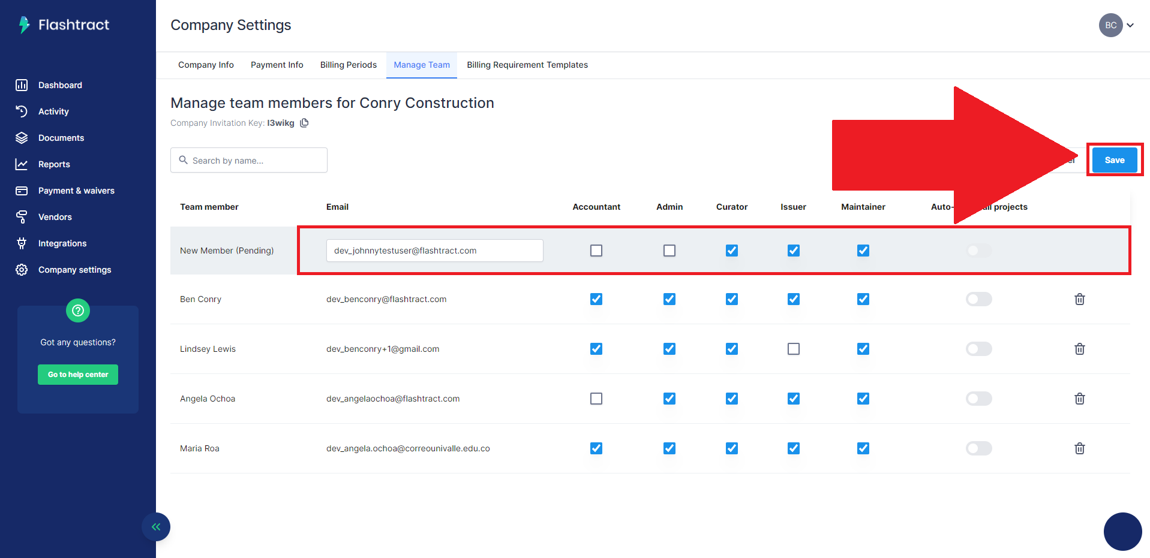Copy the company invitation key
The height and width of the screenshot is (558, 1150).
pos(304,123)
